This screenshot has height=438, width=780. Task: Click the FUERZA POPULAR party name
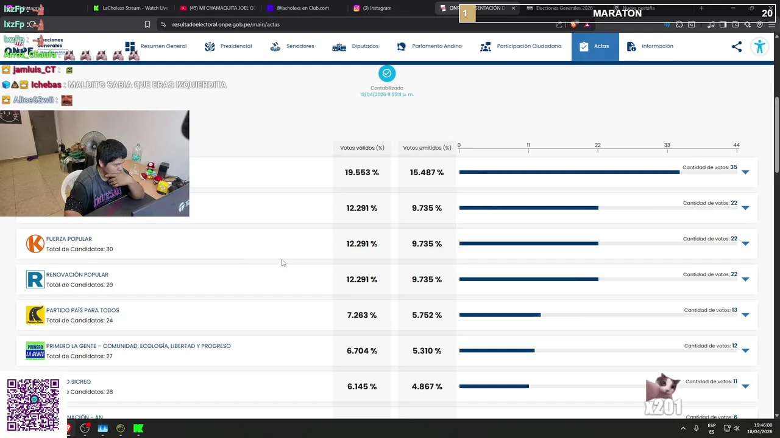(69, 239)
